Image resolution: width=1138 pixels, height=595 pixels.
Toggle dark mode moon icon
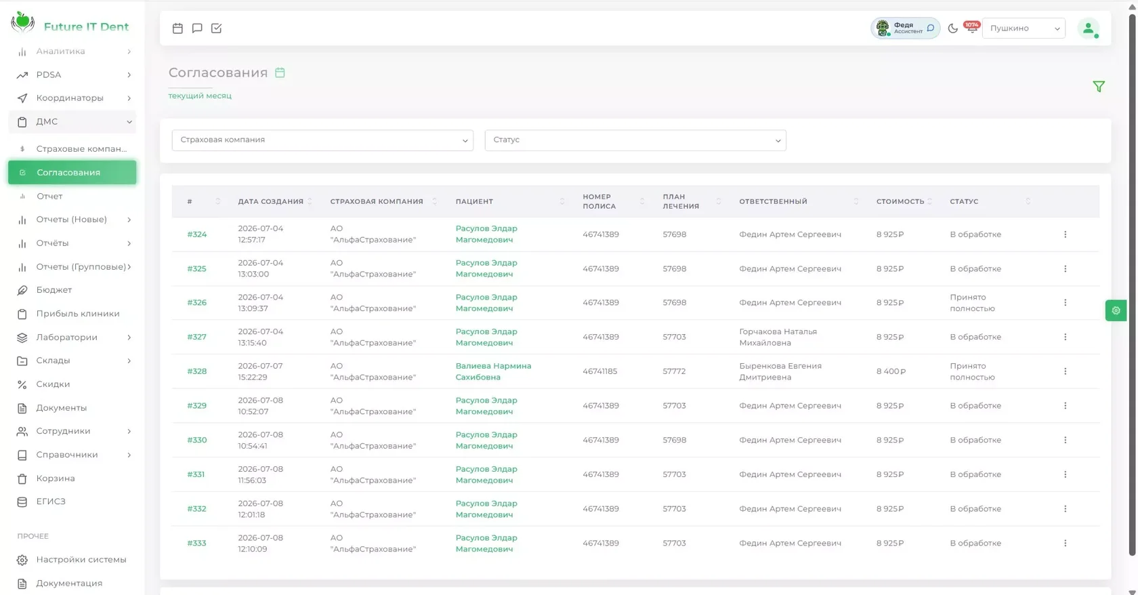click(x=953, y=28)
